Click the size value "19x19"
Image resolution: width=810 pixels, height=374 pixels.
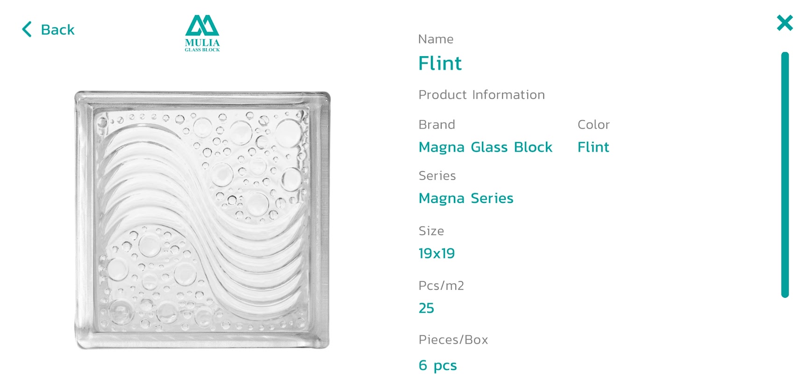tap(437, 253)
